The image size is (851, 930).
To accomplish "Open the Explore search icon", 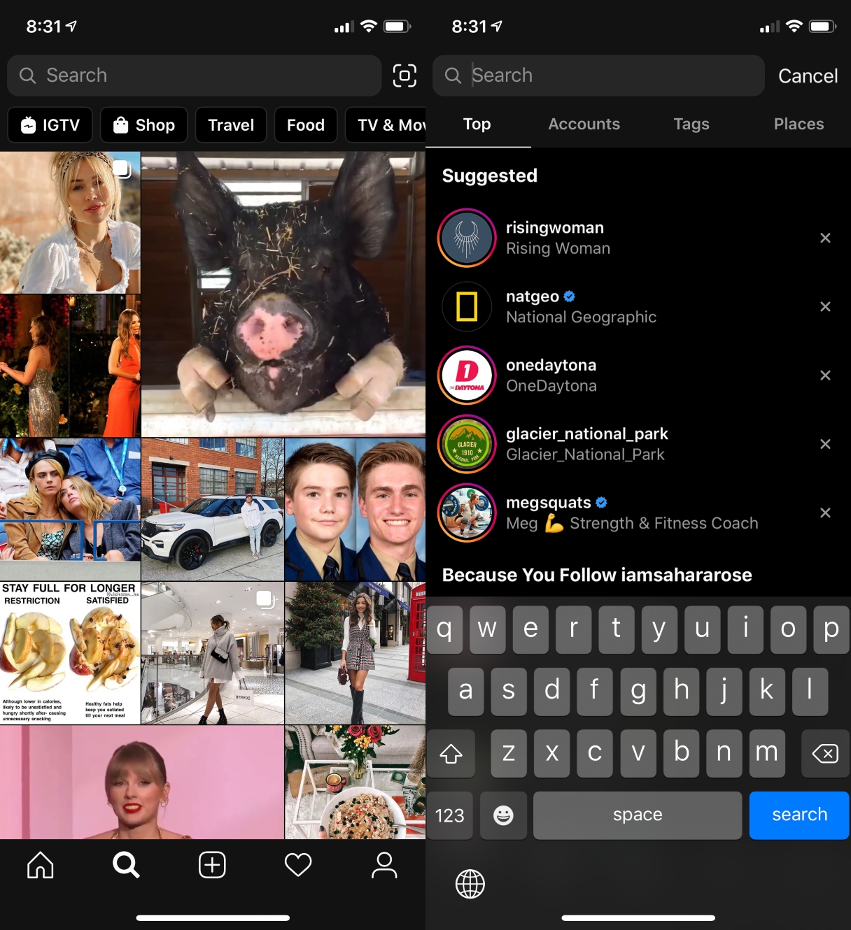I will pos(126,865).
